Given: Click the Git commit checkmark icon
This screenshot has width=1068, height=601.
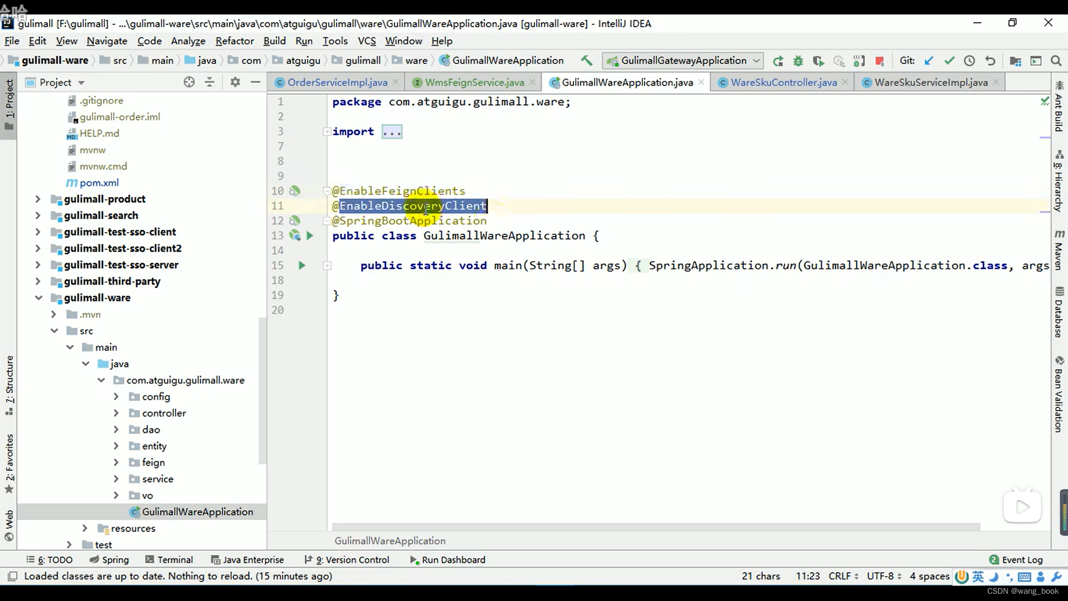Looking at the screenshot, I should 949,61.
